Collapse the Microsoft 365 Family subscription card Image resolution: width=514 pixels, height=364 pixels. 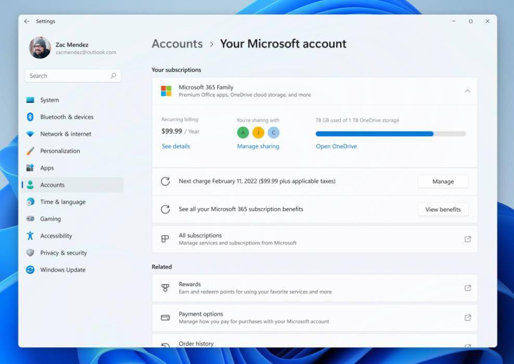coord(467,90)
